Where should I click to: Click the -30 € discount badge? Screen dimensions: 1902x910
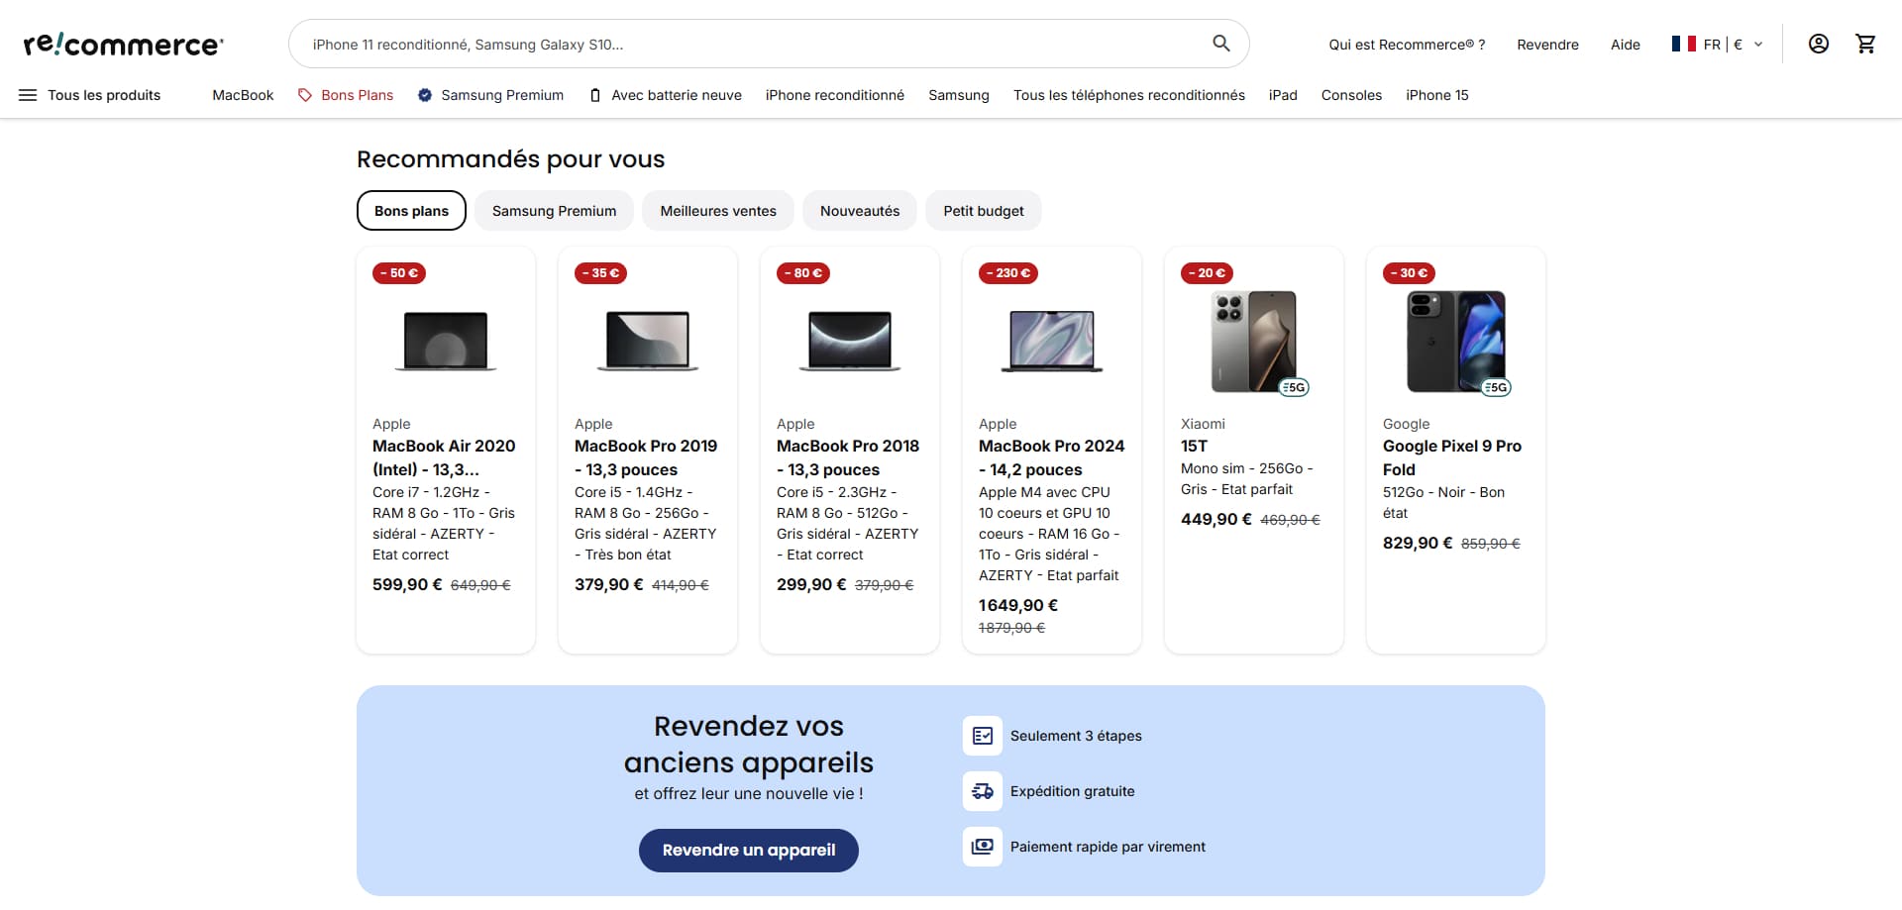pyautogui.click(x=1409, y=273)
